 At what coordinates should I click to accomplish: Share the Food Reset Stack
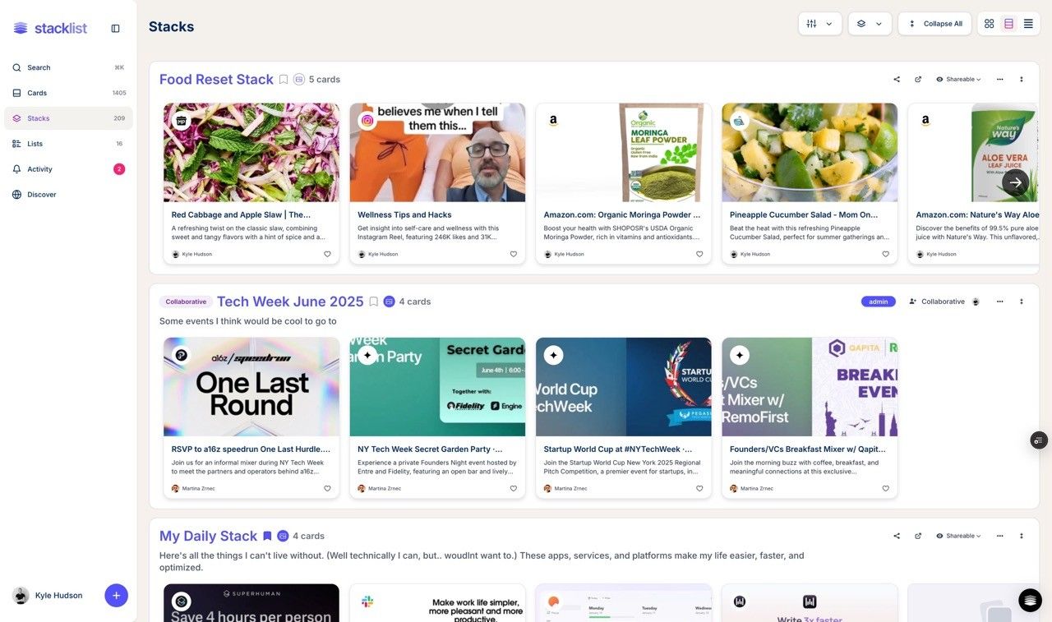[897, 80]
